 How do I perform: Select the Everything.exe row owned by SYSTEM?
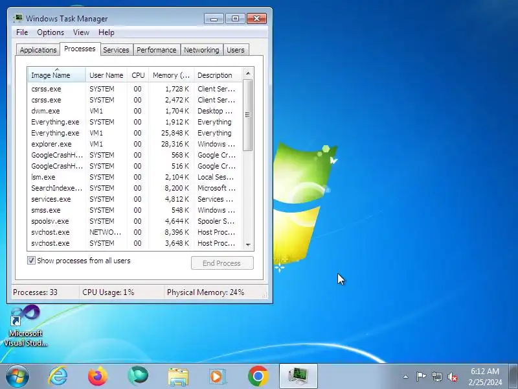[x=135, y=122]
